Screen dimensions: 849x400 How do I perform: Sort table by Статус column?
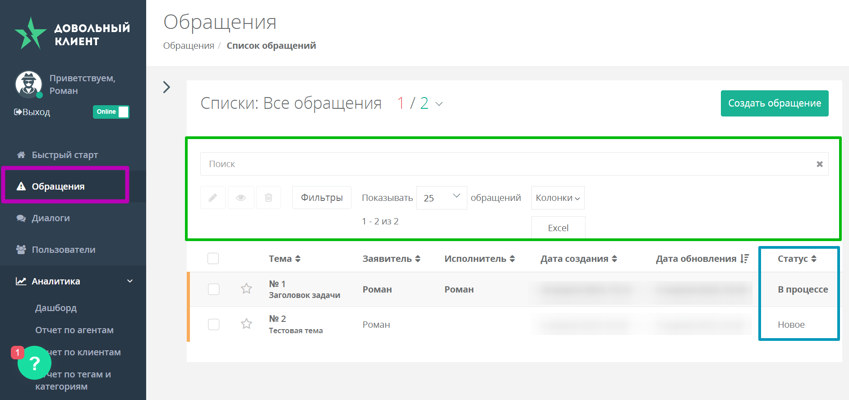tap(797, 259)
